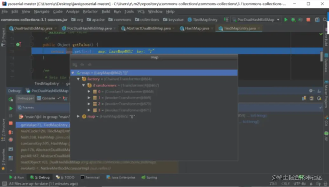Collapse the iTransformers array node
Viewport: 329px width, 187px height.
tap(84, 85)
